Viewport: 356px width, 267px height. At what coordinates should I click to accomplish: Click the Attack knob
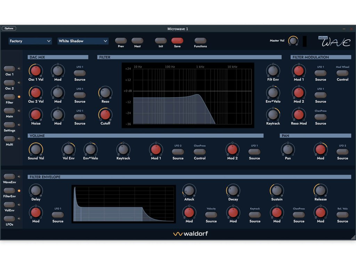pyautogui.click(x=189, y=191)
